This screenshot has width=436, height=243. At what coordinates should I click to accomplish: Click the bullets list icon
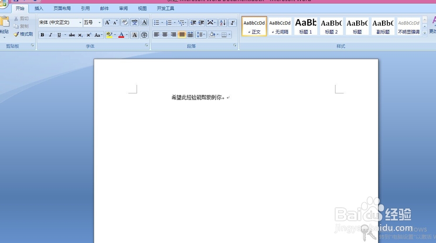tap(157, 23)
